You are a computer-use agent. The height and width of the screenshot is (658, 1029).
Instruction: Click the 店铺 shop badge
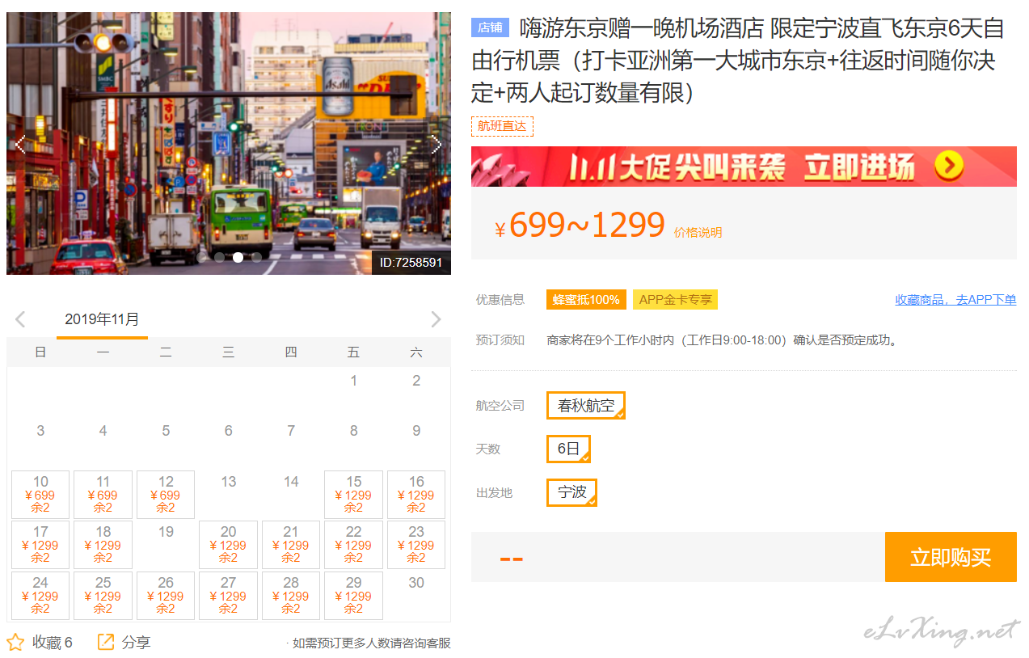point(490,27)
